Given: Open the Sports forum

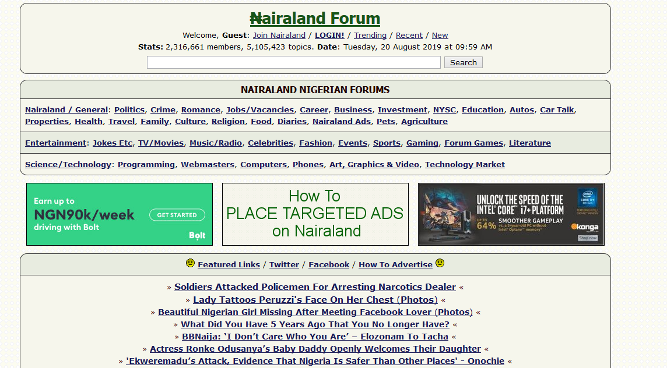Looking at the screenshot, I should click(387, 143).
